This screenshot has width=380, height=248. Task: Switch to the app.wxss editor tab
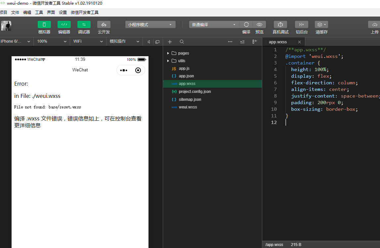pyautogui.click(x=278, y=42)
